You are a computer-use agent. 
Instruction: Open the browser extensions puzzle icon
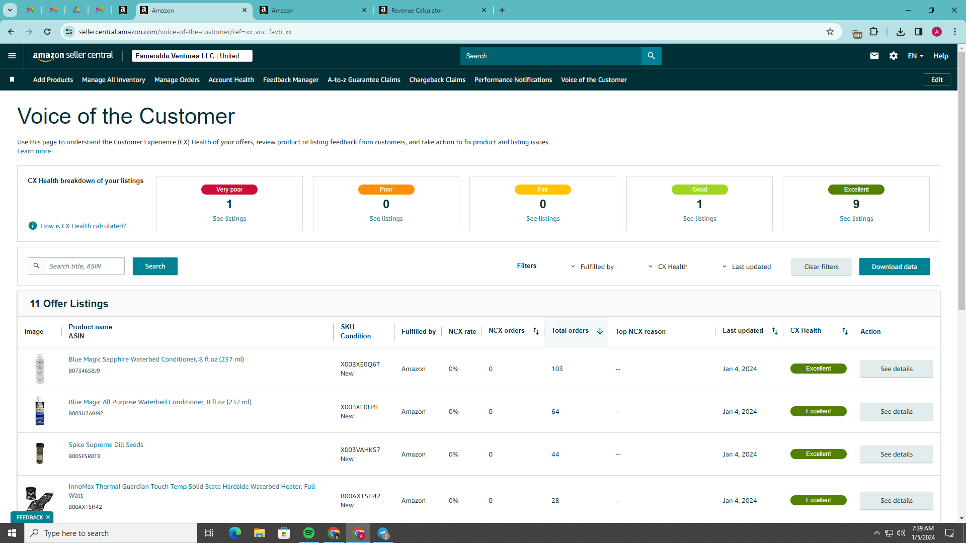pyautogui.click(x=874, y=32)
